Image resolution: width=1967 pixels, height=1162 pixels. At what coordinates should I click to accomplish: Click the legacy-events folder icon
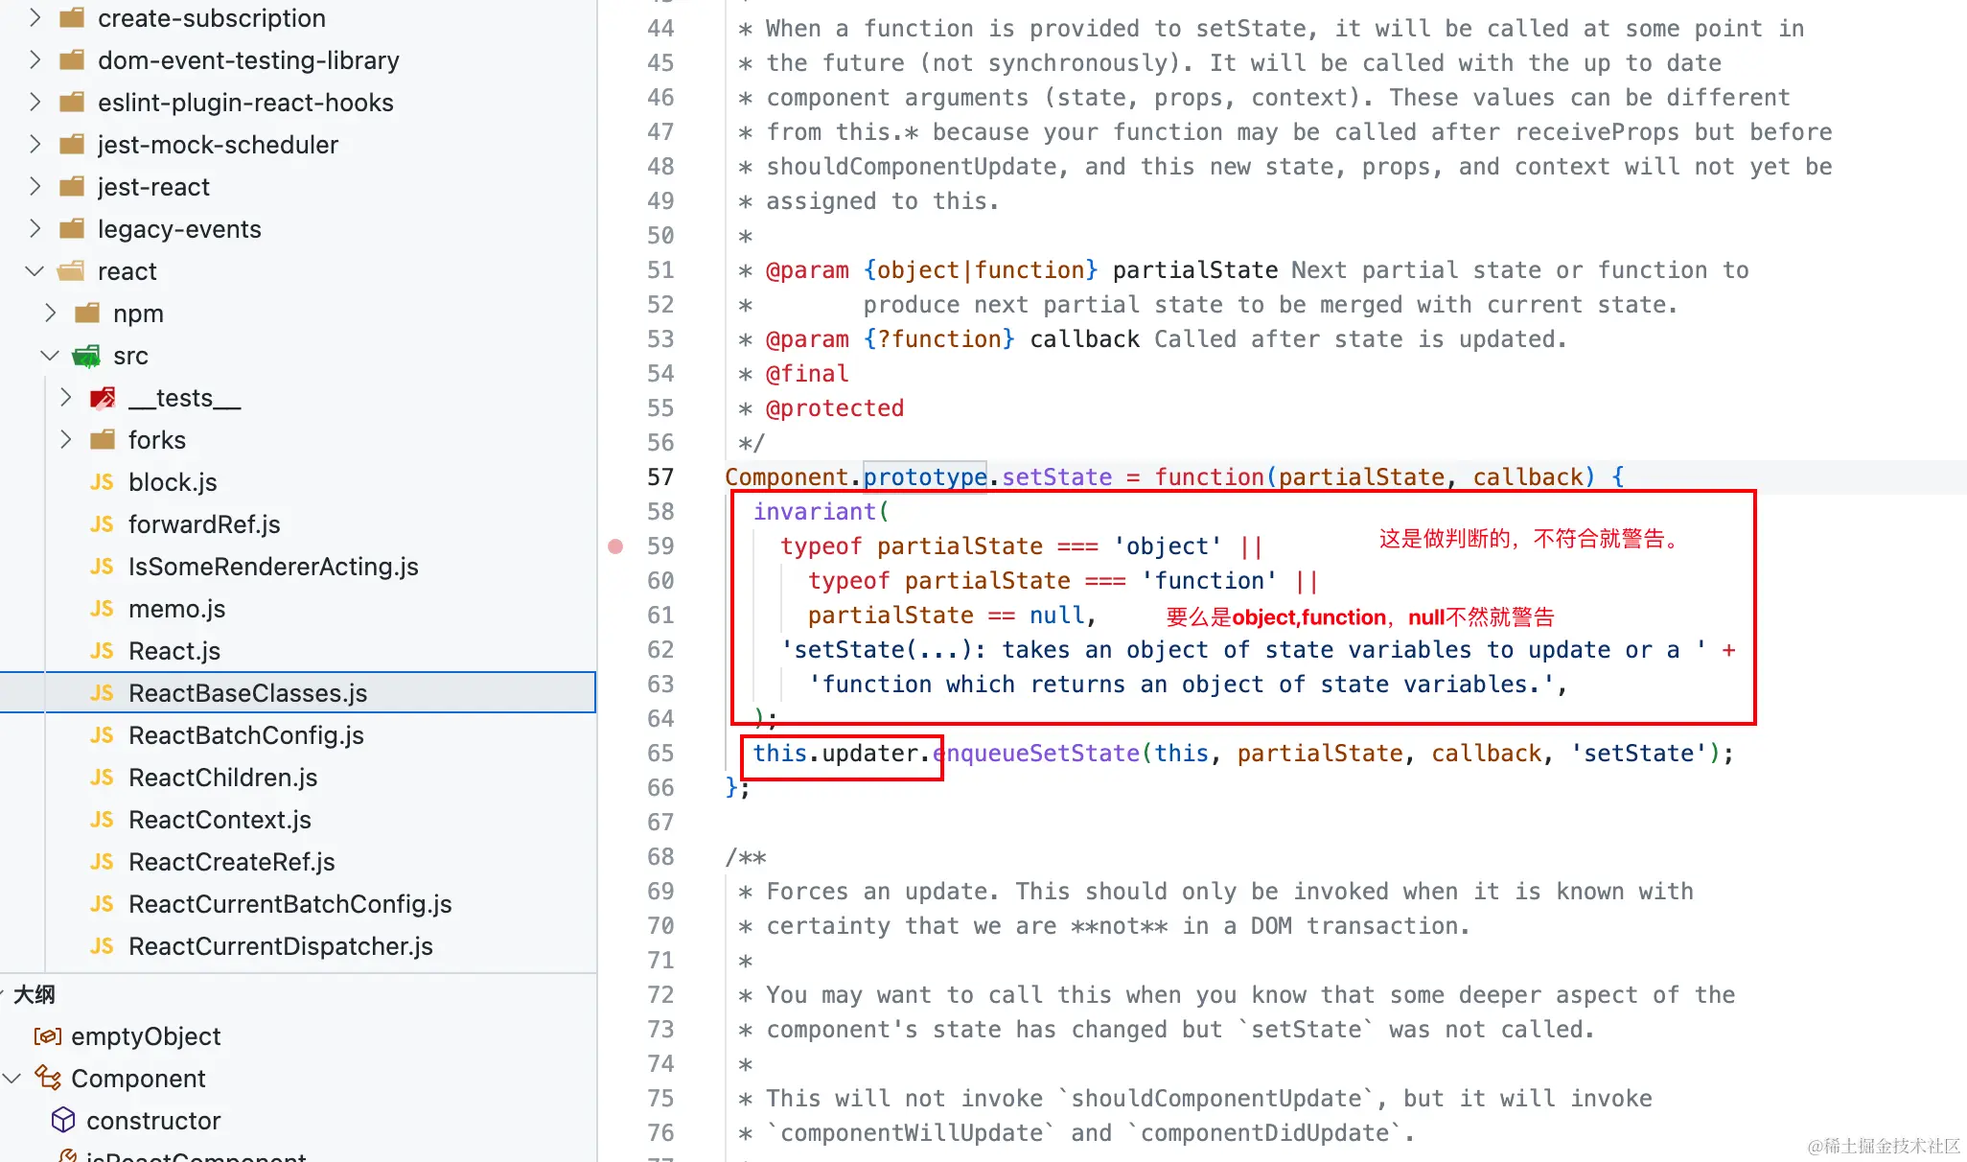(x=72, y=229)
